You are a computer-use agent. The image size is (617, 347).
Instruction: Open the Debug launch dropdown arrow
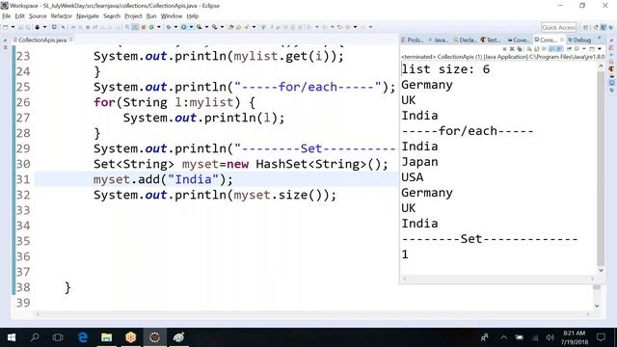(175, 27)
